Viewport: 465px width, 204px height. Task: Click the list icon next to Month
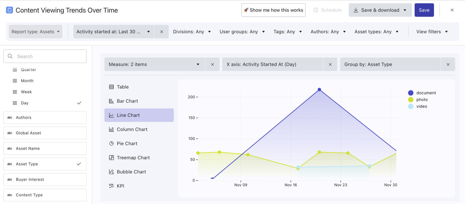[15, 81]
